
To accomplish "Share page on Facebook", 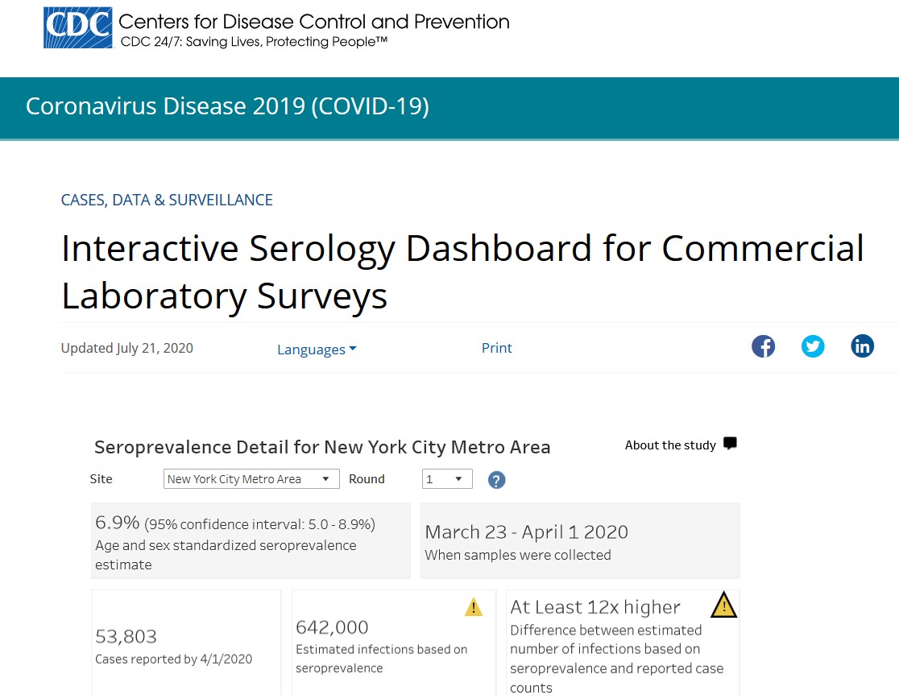I will tap(763, 347).
